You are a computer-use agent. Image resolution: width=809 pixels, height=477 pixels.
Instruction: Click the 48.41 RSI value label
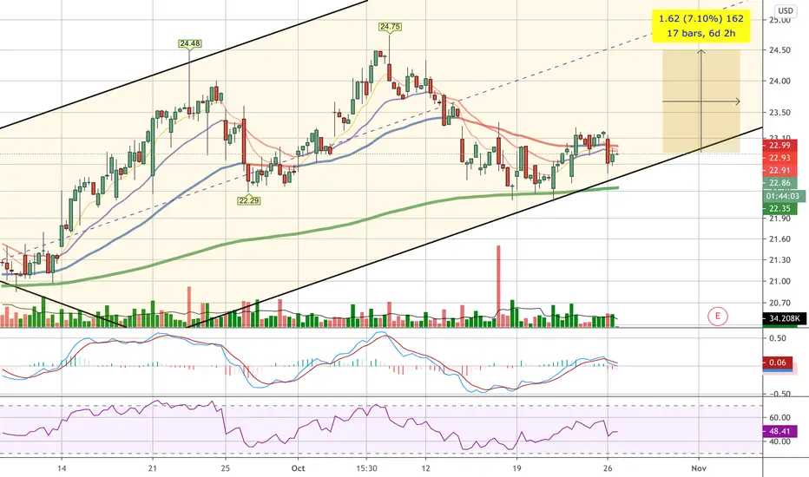point(779,431)
